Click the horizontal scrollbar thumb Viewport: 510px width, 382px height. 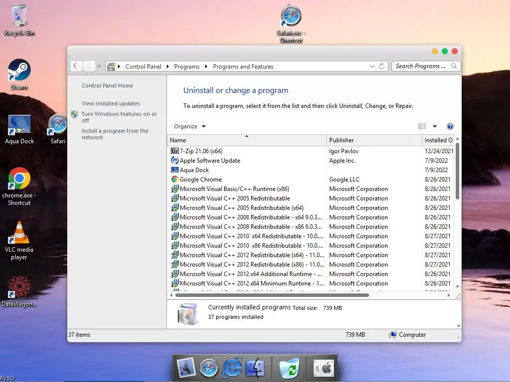272,295
